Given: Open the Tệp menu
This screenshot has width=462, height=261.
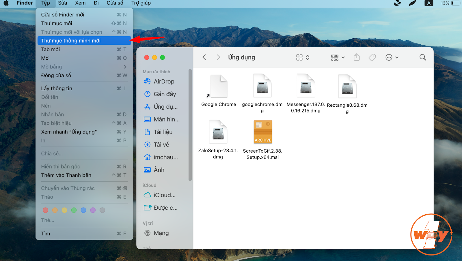Looking at the screenshot, I should point(45,3).
